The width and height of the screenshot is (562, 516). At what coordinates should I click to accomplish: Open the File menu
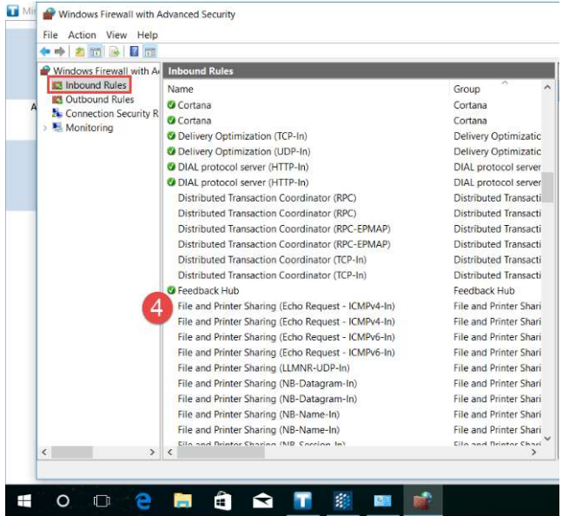pyautogui.click(x=50, y=35)
